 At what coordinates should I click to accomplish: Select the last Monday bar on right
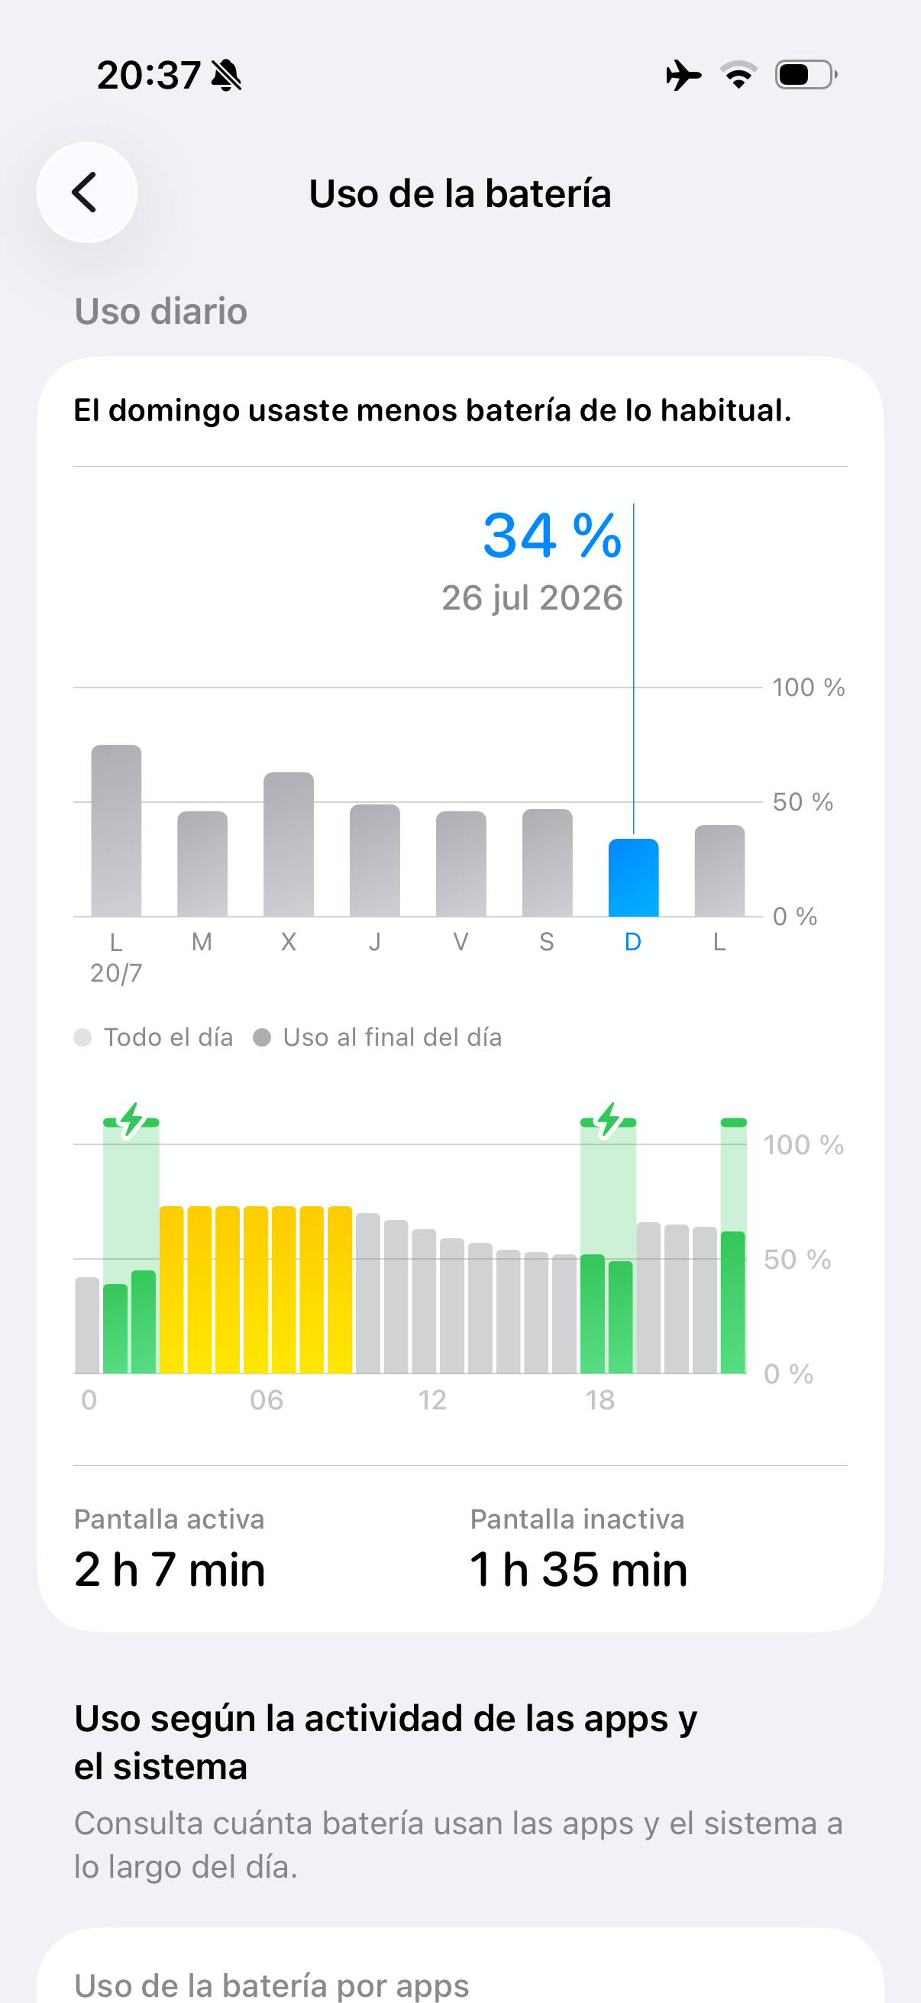point(719,870)
